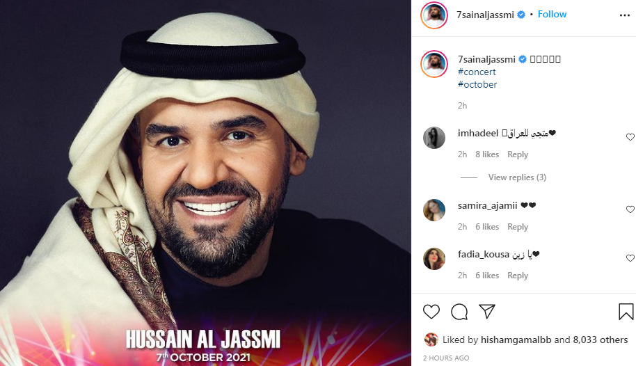Open the #october hashtag

tap(477, 84)
